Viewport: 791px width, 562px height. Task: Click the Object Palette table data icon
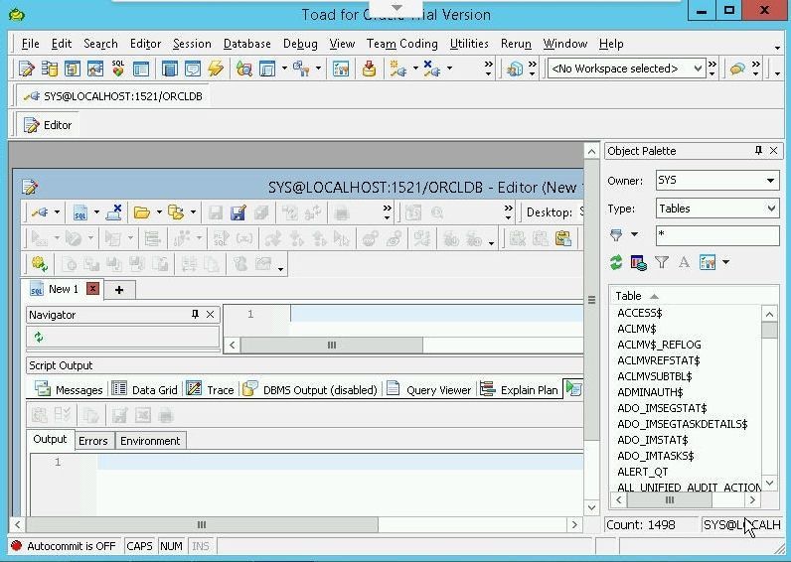click(x=639, y=262)
